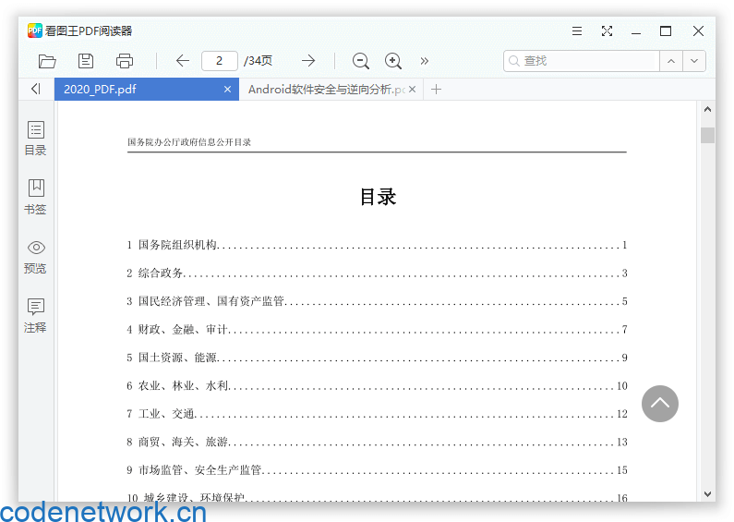Print the PDF document
This screenshot has height=522, width=734.
pos(125,61)
